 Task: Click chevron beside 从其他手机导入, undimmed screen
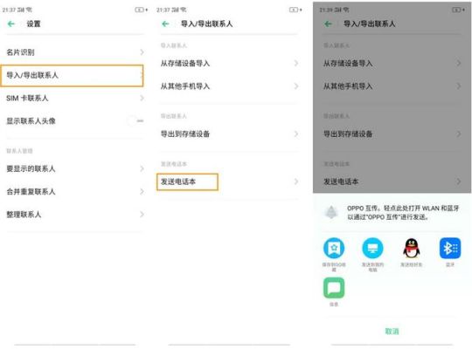pos(296,86)
